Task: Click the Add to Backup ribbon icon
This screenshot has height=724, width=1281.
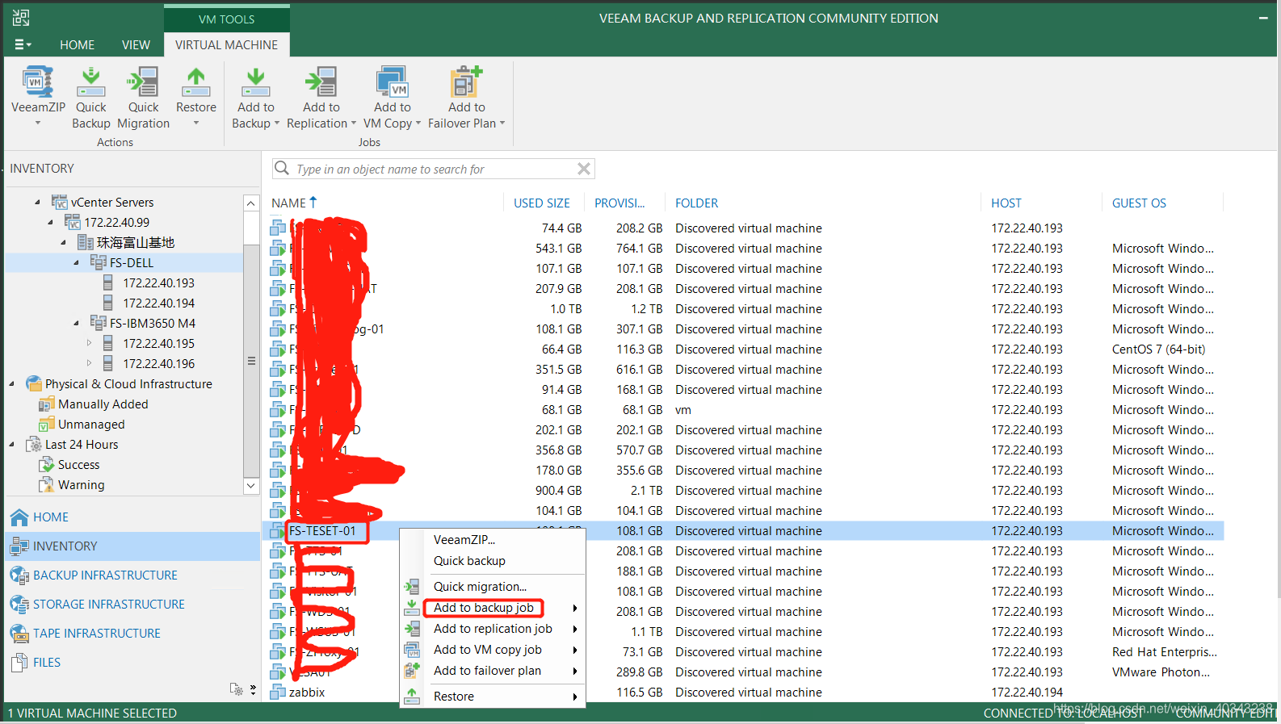Action: pos(255,82)
